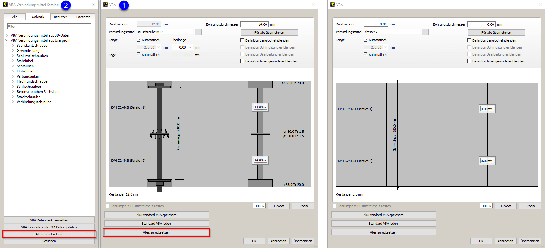The height and width of the screenshot is (248, 545).
Task: Expand VBA Verbindungsmittel aus 3D-Datei
Action: click(x=7, y=35)
